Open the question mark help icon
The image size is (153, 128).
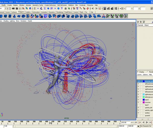point(62,8)
